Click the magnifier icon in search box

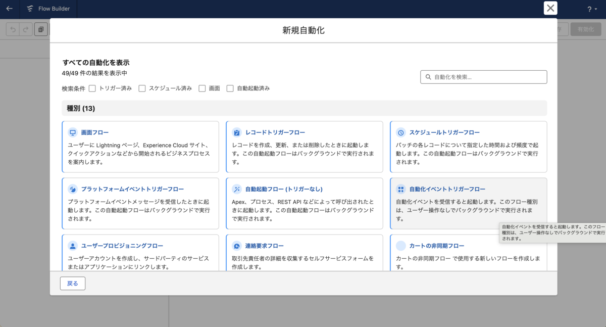click(x=428, y=77)
